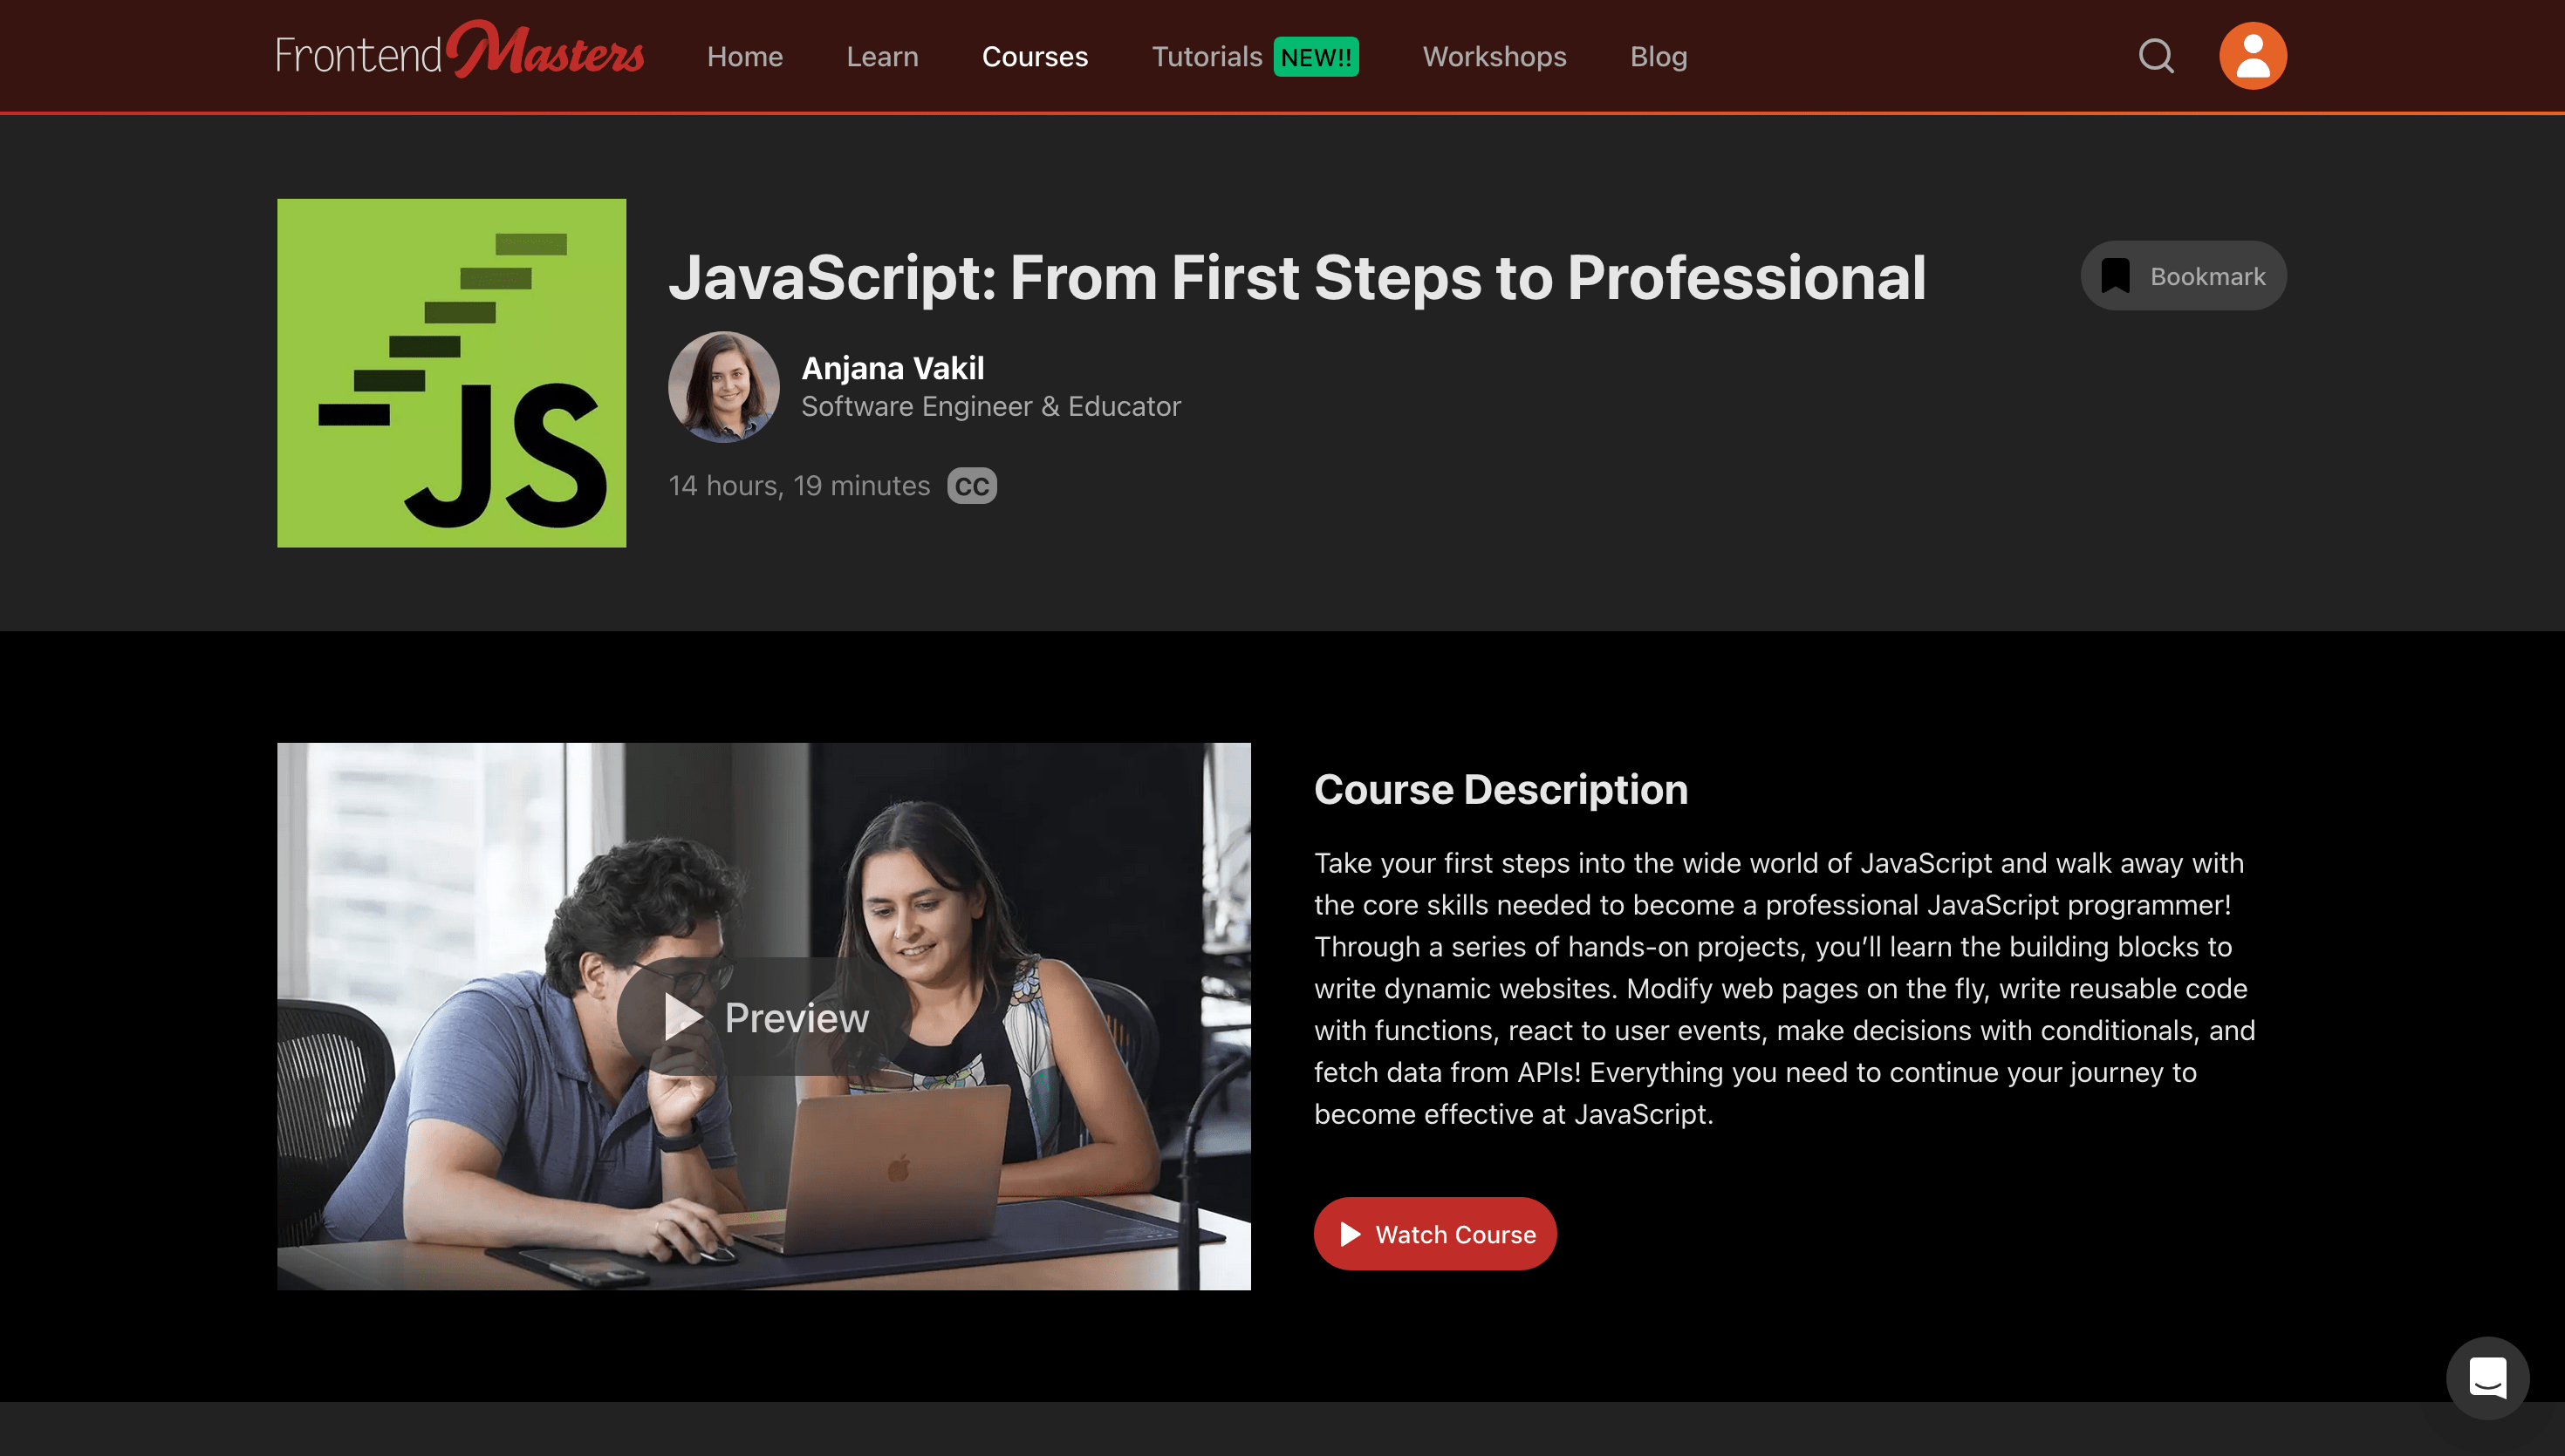The height and width of the screenshot is (1456, 2565).
Task: Open the Blog nav item
Action: 1659,57
